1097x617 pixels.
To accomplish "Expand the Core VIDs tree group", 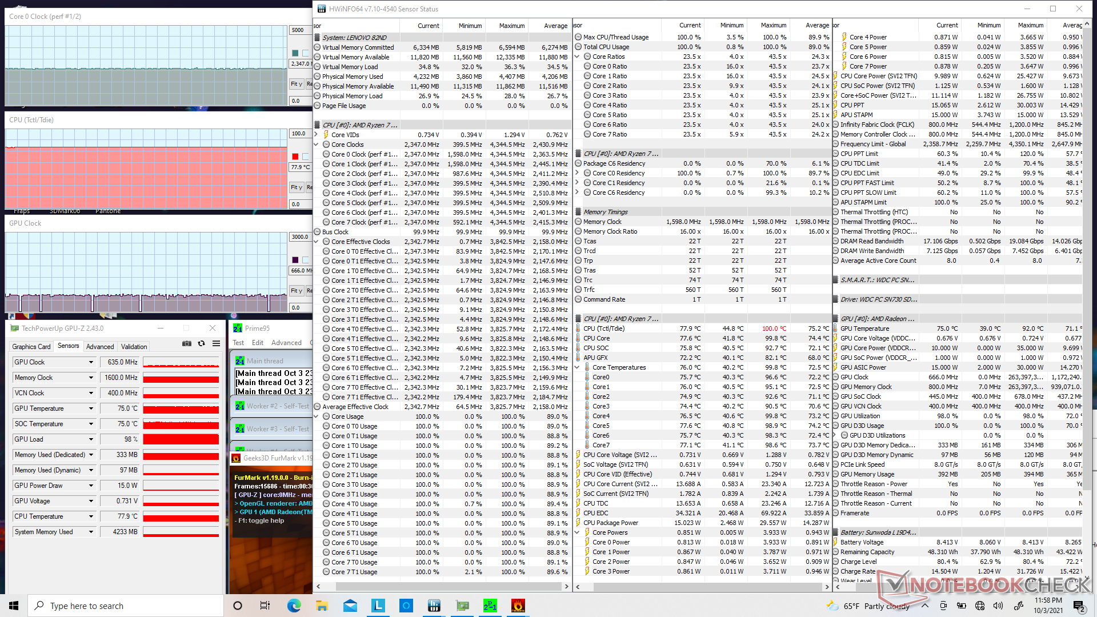I will [317, 135].
